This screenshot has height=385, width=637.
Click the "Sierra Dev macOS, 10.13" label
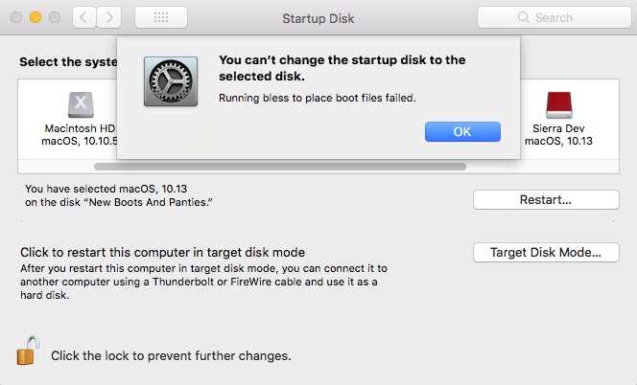point(558,135)
